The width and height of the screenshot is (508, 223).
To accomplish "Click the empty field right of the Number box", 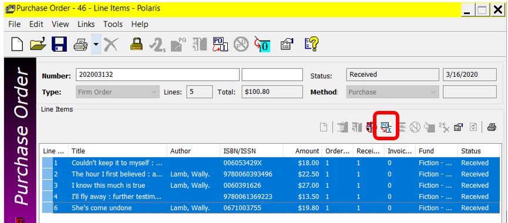I will pos(272,75).
